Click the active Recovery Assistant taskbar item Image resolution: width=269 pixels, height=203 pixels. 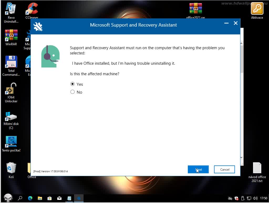[79, 198]
